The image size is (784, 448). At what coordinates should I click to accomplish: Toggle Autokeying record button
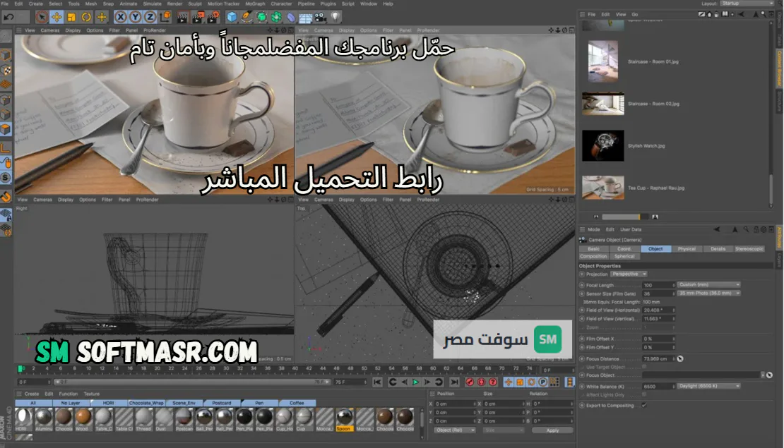(481, 382)
